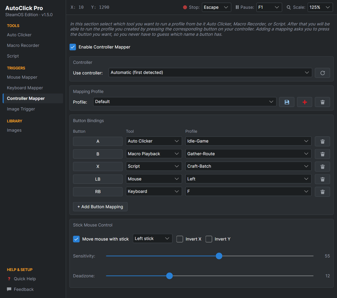Click the Sensitivity value 55
Image resolution: width=337 pixels, height=298 pixels.
pos(327,256)
